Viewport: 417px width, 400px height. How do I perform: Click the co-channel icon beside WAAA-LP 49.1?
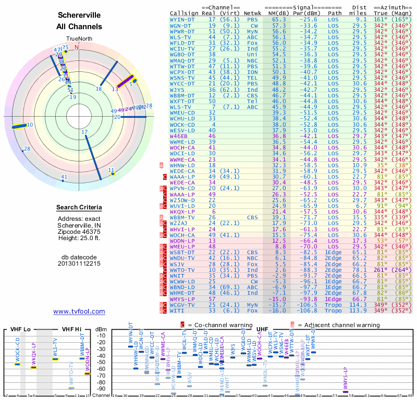click(165, 177)
